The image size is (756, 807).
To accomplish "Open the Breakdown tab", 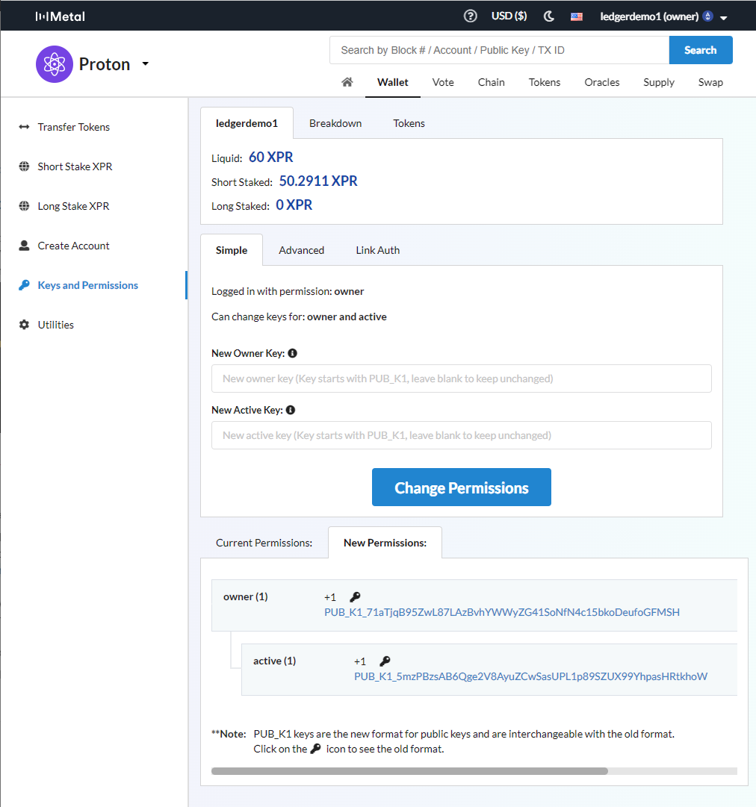I will click(335, 122).
